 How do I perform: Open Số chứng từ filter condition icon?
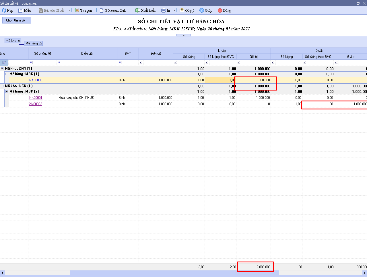(x=31, y=62)
